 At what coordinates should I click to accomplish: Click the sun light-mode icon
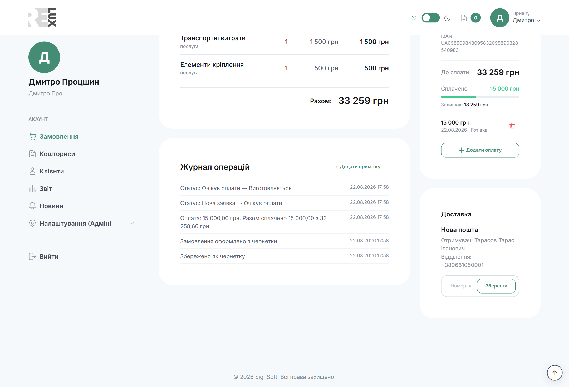[414, 18]
